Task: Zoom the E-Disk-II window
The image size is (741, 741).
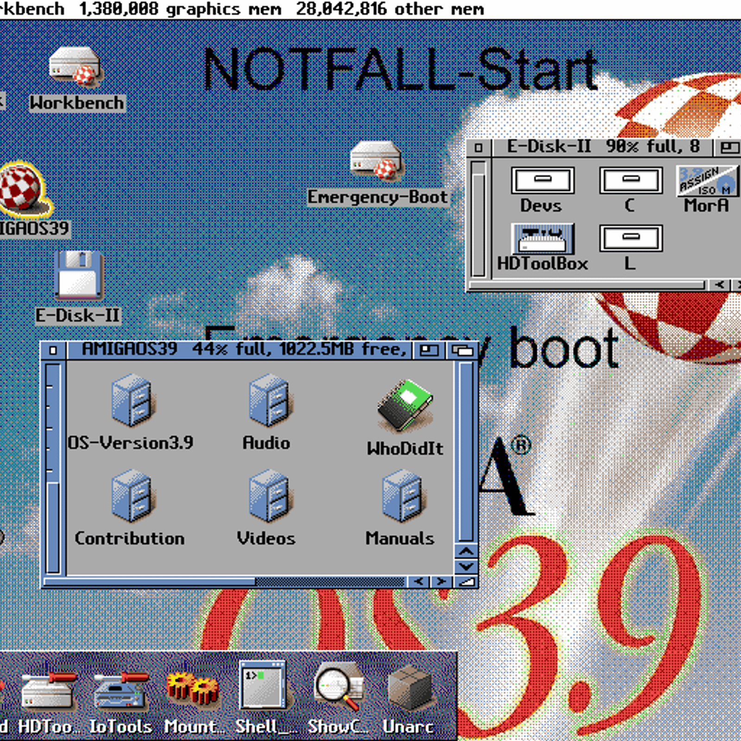Action: tap(729, 148)
